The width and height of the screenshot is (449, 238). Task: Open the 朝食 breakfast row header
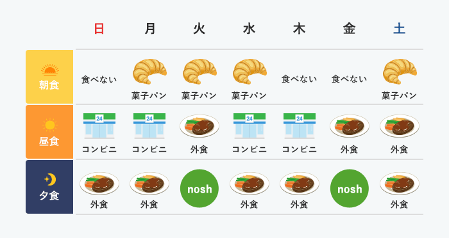[49, 77]
